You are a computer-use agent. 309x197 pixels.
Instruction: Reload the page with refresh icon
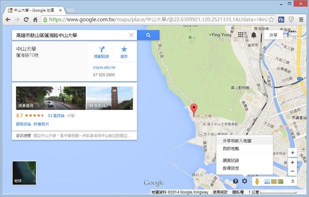point(26,19)
